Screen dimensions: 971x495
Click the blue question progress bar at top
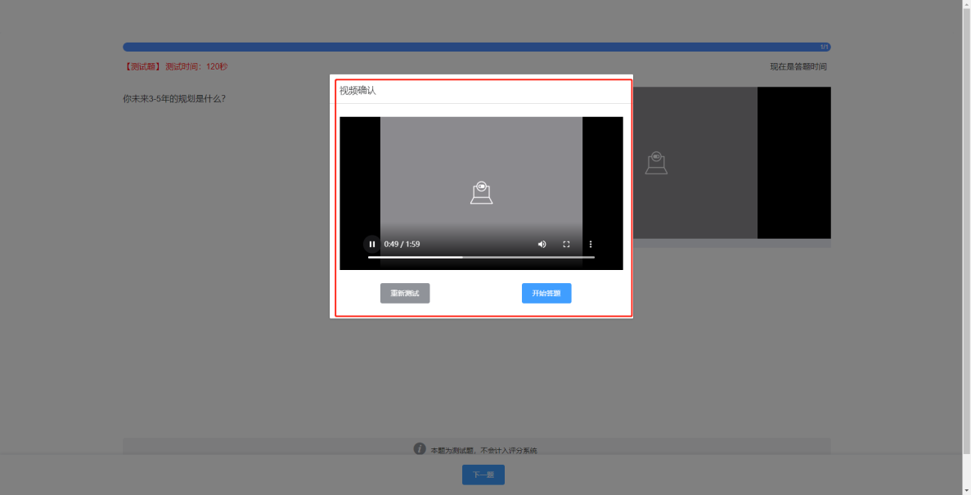[x=476, y=47]
